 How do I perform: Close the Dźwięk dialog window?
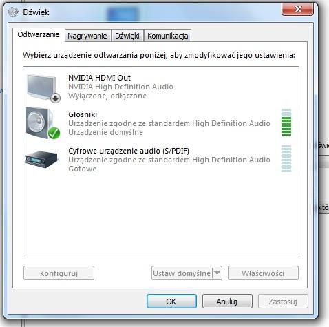click(x=297, y=9)
